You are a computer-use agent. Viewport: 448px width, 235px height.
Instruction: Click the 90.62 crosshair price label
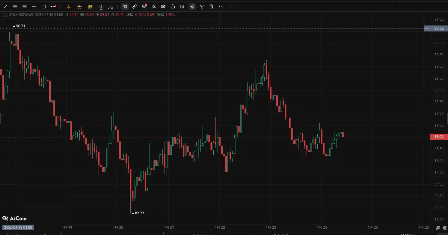click(439, 28)
